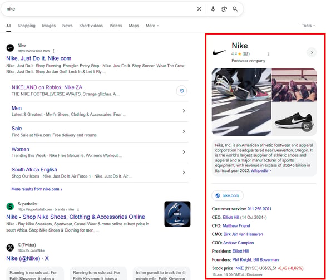Open the black Nike shoe product photo
The height and width of the screenshot is (280, 326).
(x=294, y=119)
